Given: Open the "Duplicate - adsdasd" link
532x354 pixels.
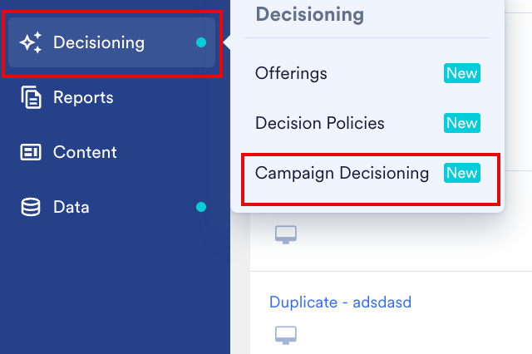Looking at the screenshot, I should 340,302.
